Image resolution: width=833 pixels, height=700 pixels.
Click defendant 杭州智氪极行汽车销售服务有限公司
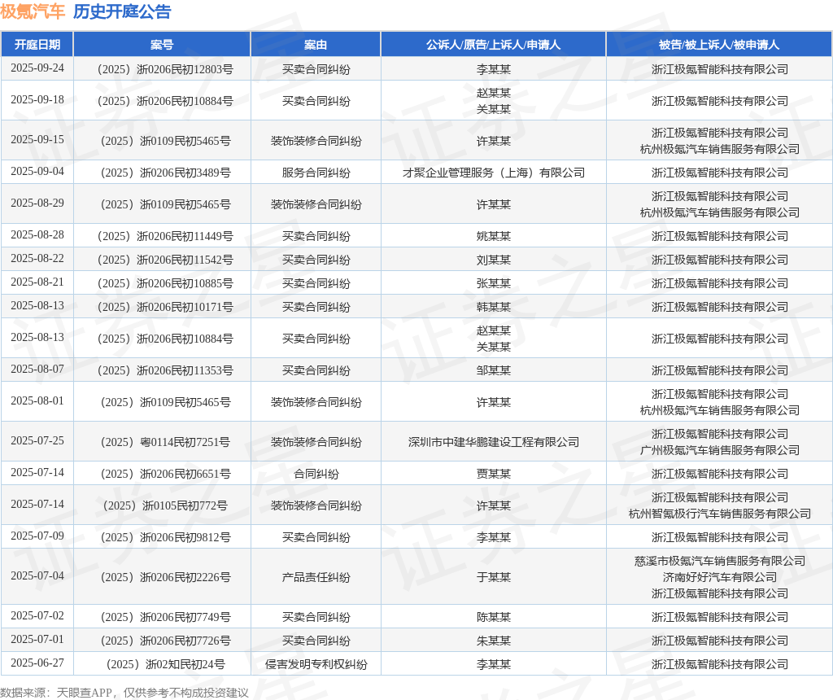tap(719, 514)
